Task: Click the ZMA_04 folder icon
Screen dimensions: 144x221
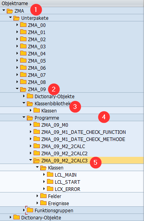Action: 23,53
